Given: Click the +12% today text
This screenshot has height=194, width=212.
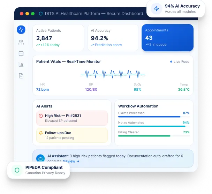Looking at the screenshot, I should pyautogui.click(x=50, y=45).
